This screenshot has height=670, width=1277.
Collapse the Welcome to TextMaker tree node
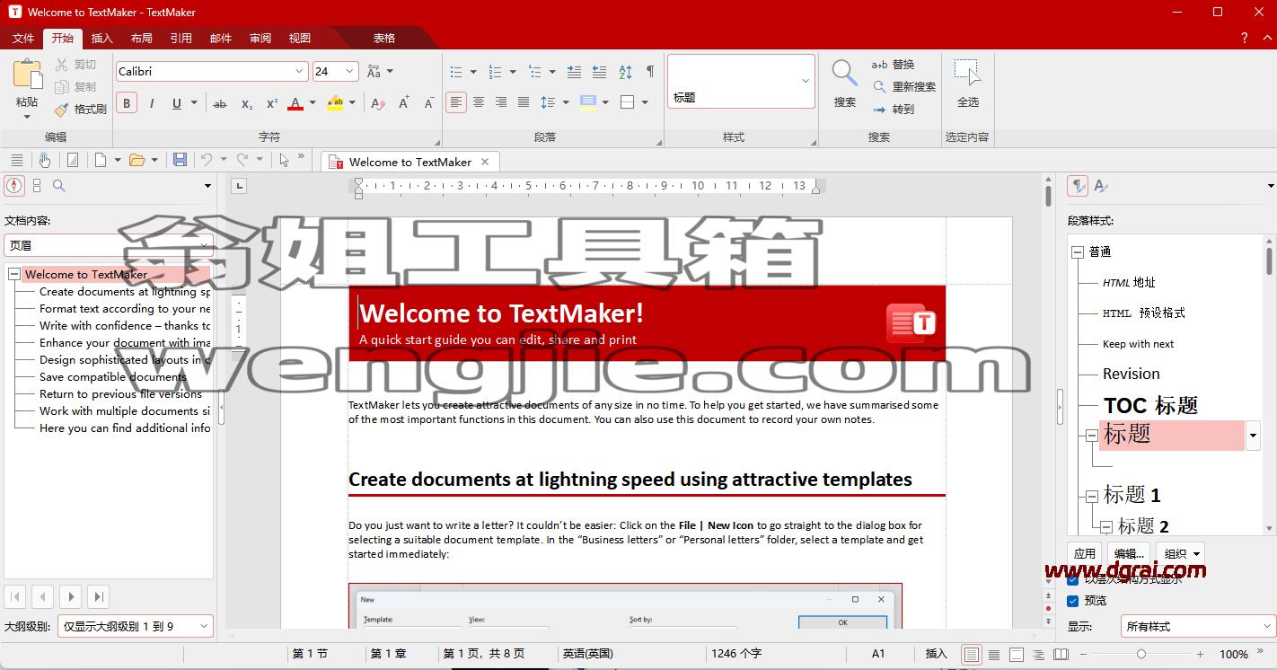click(x=13, y=275)
